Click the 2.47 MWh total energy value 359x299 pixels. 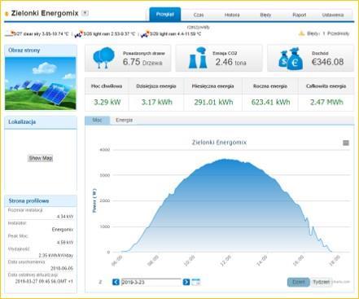pyautogui.click(x=326, y=103)
